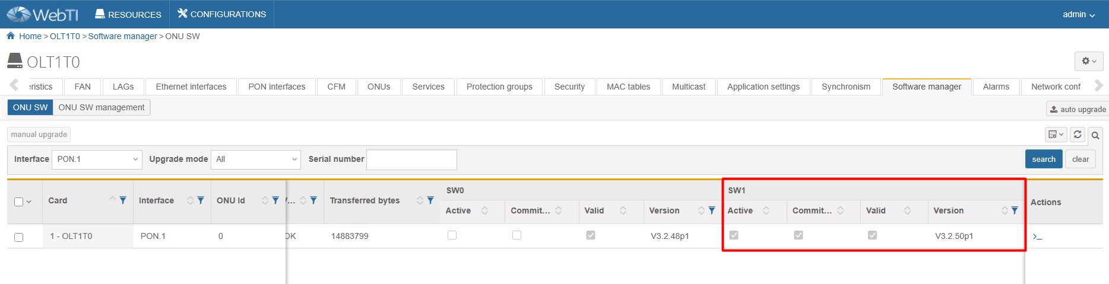Open the terminal action icon for row
The image size is (1109, 284).
(x=1037, y=237)
